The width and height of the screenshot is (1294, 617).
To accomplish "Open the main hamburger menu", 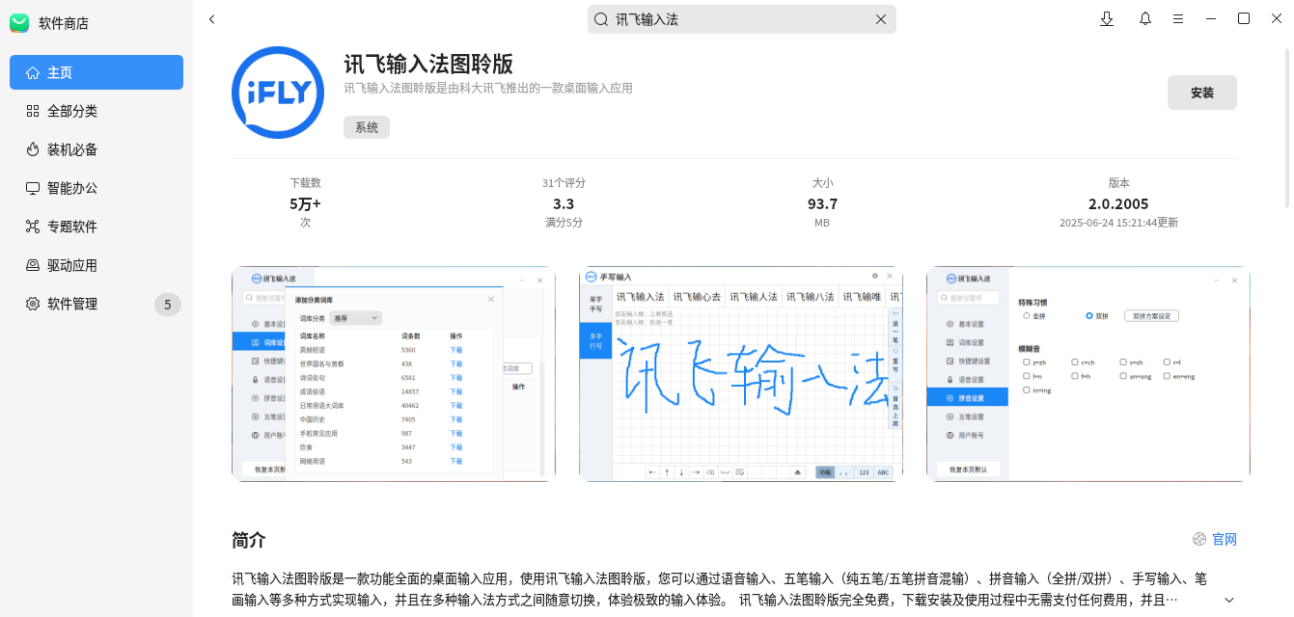I will tap(1178, 19).
